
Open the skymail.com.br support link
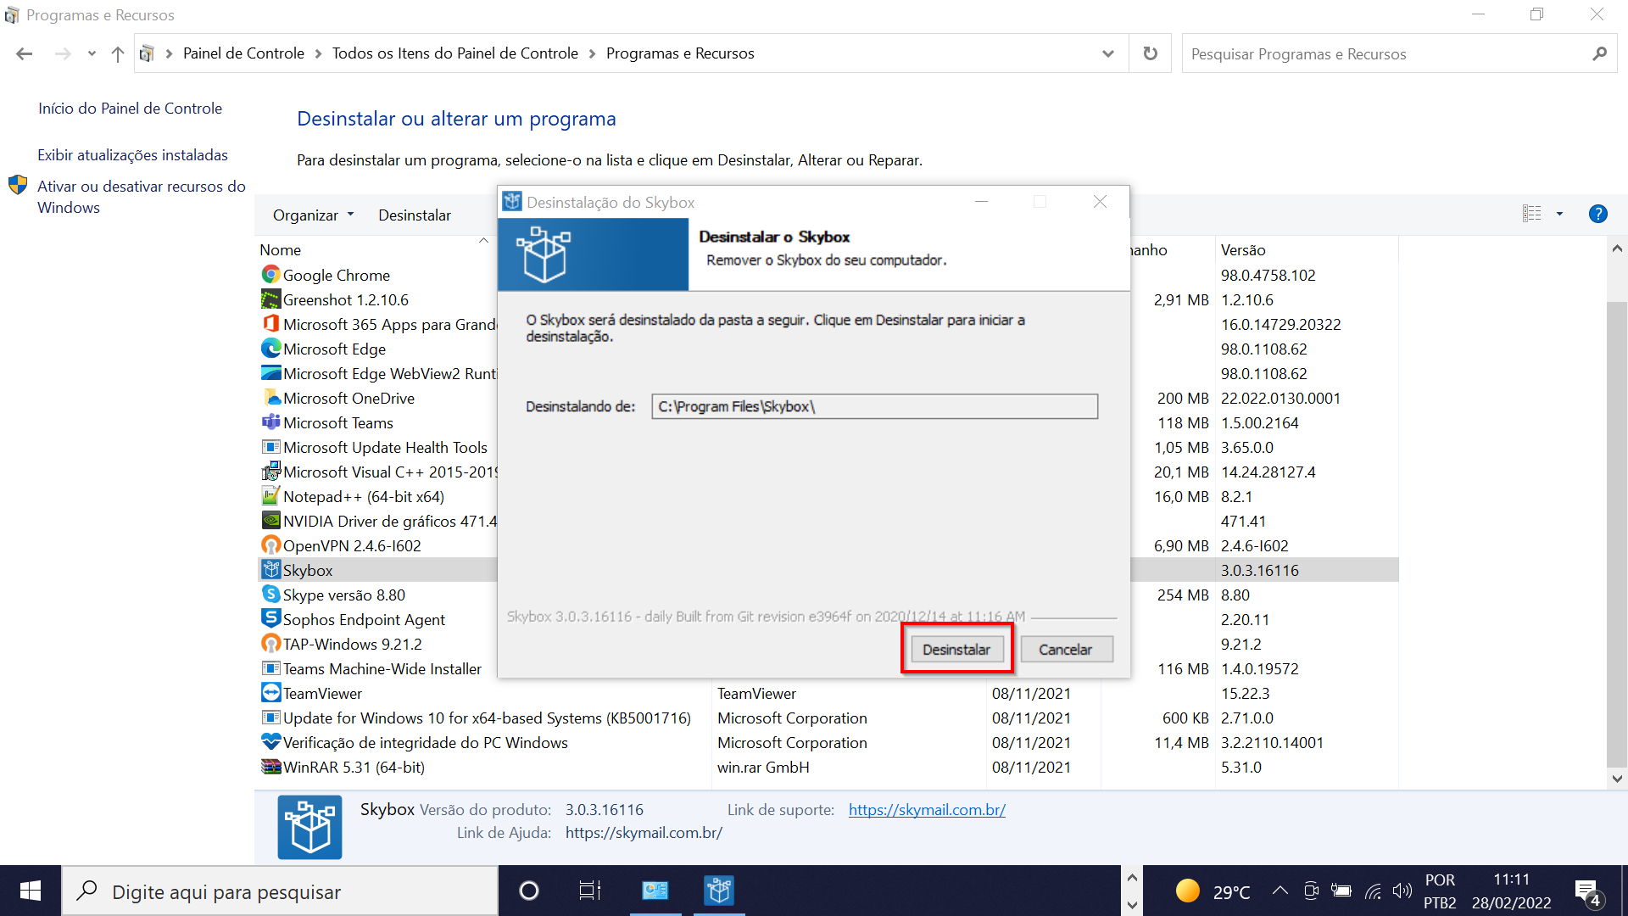click(x=927, y=809)
